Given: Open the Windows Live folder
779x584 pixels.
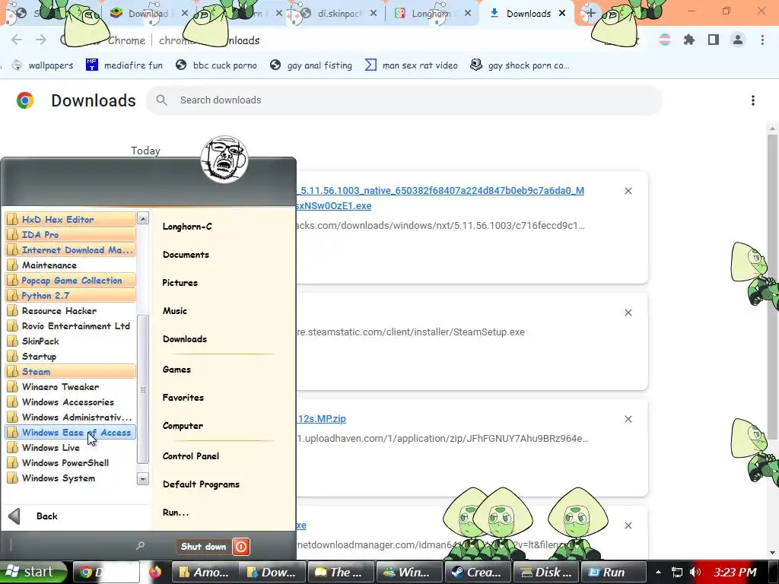Looking at the screenshot, I should 71,448.
